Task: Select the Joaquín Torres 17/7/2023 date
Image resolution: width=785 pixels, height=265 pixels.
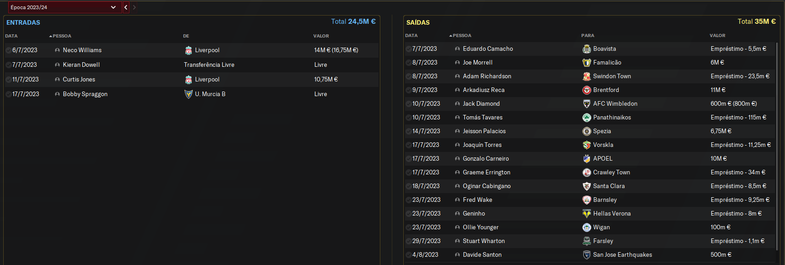Action: coord(426,145)
